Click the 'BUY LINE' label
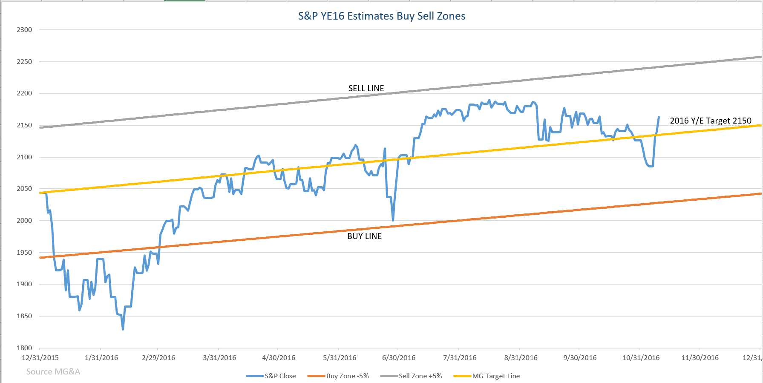The image size is (763, 383). click(364, 236)
